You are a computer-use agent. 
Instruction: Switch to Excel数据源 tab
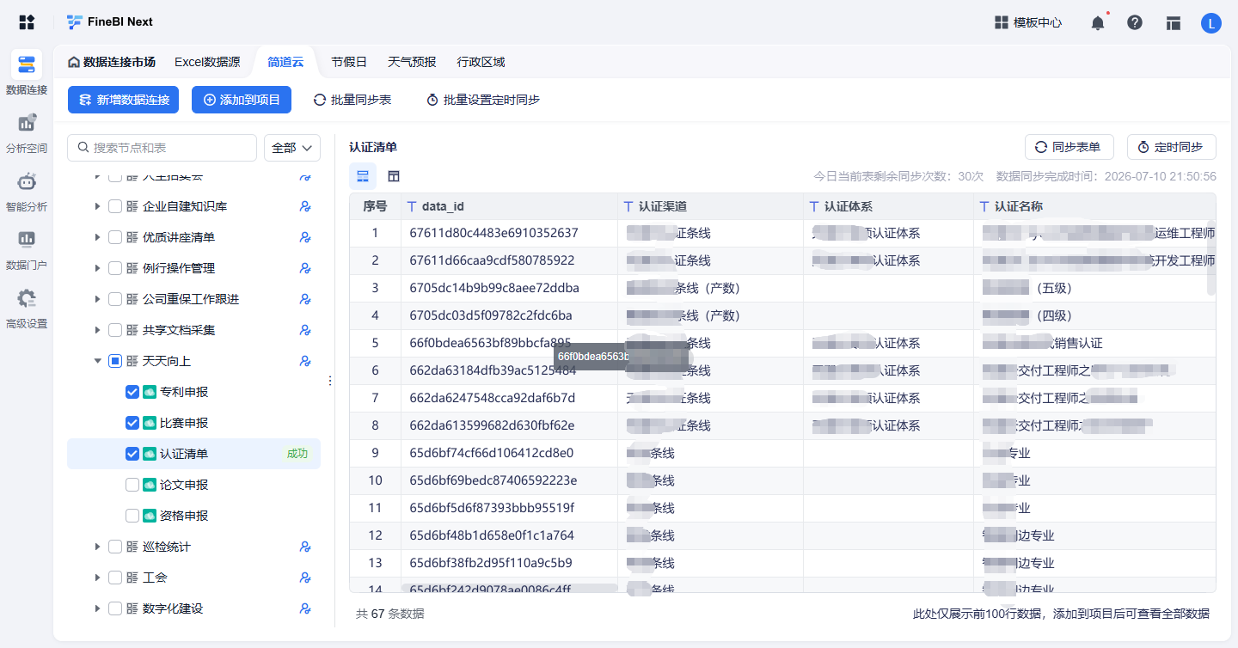(207, 62)
